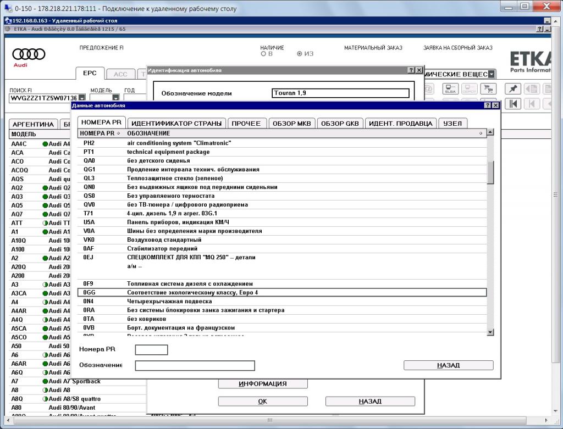Close the 'Идентификация автомобиля' dialog
The image size is (563, 429).
tap(419, 70)
